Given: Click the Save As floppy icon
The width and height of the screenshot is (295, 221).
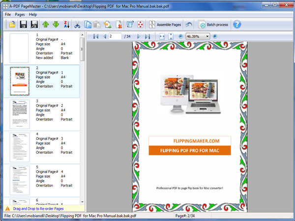Looking at the screenshot, I should [x=34, y=25].
